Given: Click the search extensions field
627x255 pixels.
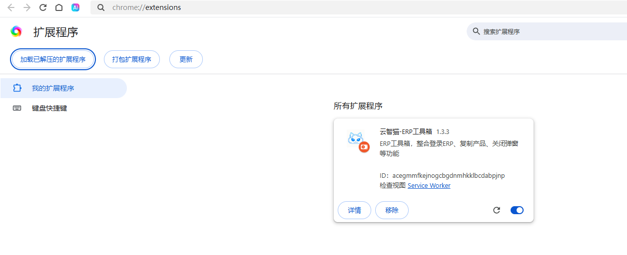Looking at the screenshot, I should pyautogui.click(x=547, y=31).
